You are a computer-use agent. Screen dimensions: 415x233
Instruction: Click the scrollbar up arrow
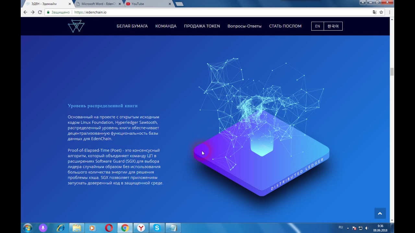click(x=392, y=19)
